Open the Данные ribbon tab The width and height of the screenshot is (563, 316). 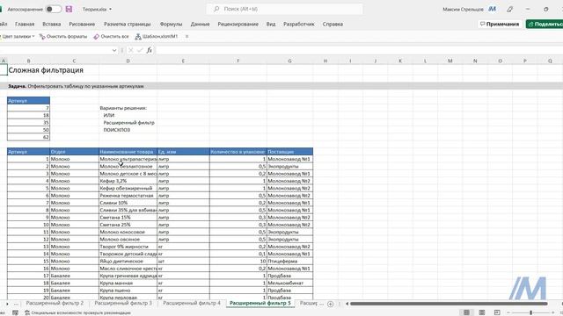coord(200,24)
